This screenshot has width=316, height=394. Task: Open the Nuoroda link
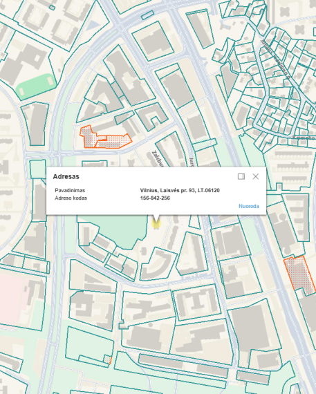pyautogui.click(x=249, y=206)
